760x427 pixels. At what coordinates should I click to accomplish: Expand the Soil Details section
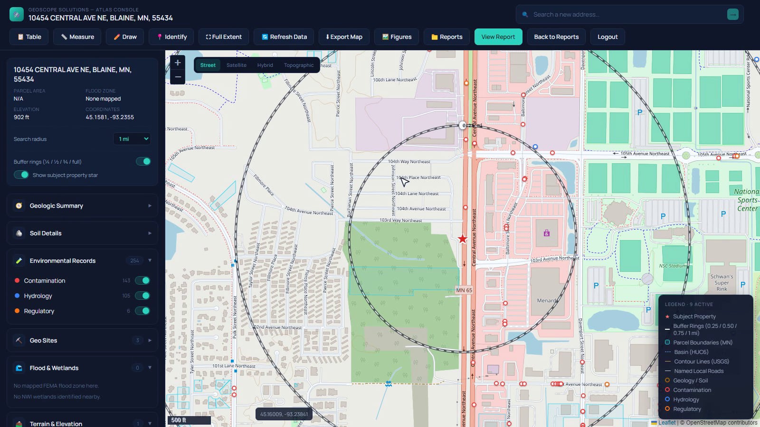[82, 233]
